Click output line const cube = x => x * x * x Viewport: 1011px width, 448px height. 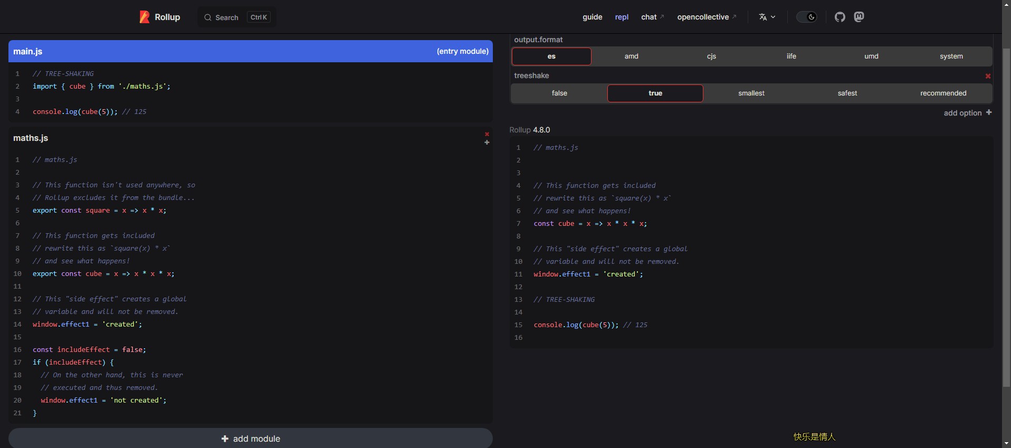pos(590,223)
